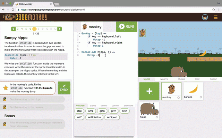The height and width of the screenshot is (138, 222).
Task: Click the monkey in the game preview
Action: pos(142,33)
